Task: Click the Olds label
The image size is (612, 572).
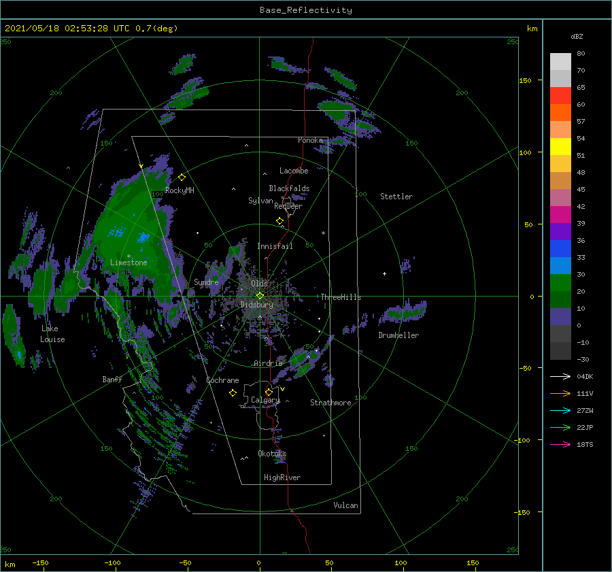Action: pos(259,283)
